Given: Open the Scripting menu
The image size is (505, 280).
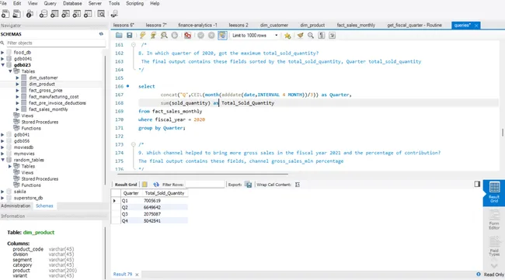Looking at the screenshot, I should [134, 3].
